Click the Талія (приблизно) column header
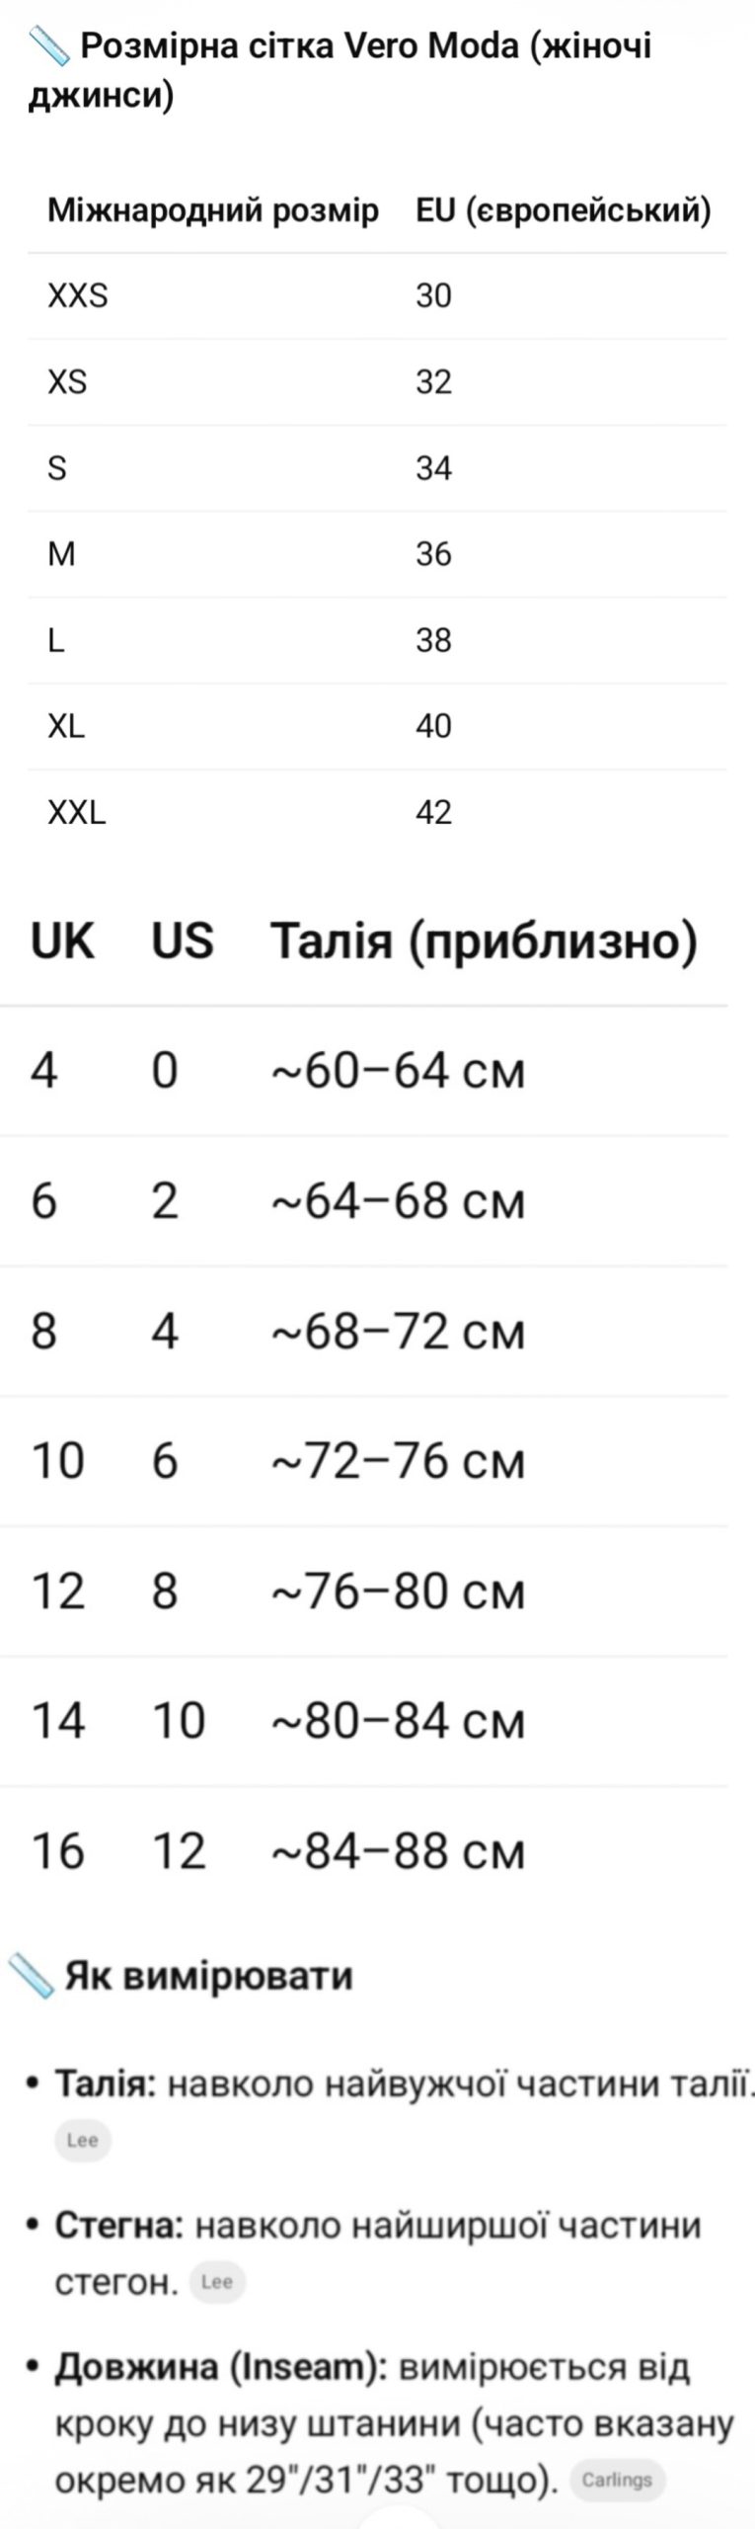755x2529 pixels. point(484,940)
